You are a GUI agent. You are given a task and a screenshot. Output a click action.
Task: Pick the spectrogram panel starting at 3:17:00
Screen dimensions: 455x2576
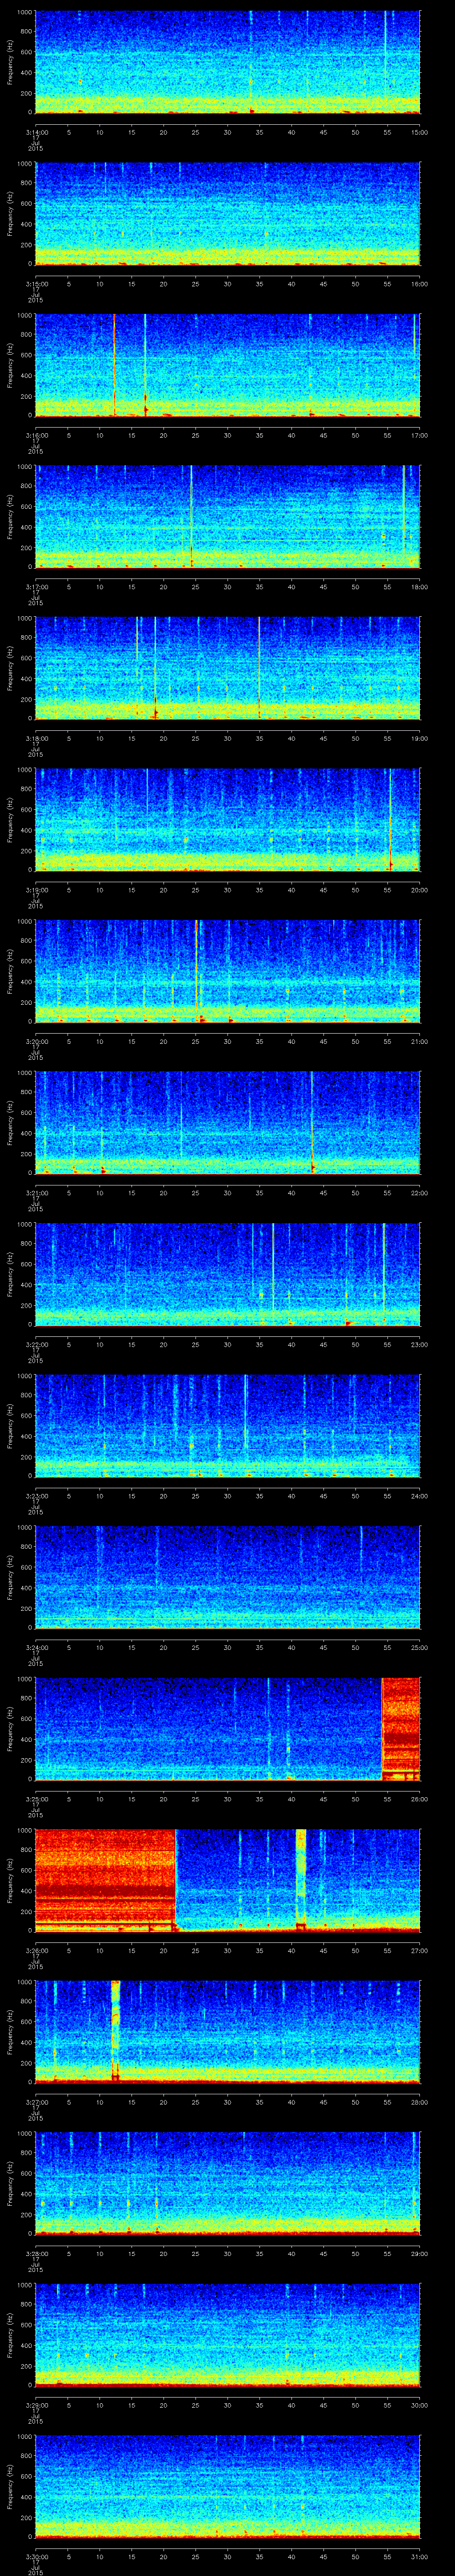[x=228, y=517]
